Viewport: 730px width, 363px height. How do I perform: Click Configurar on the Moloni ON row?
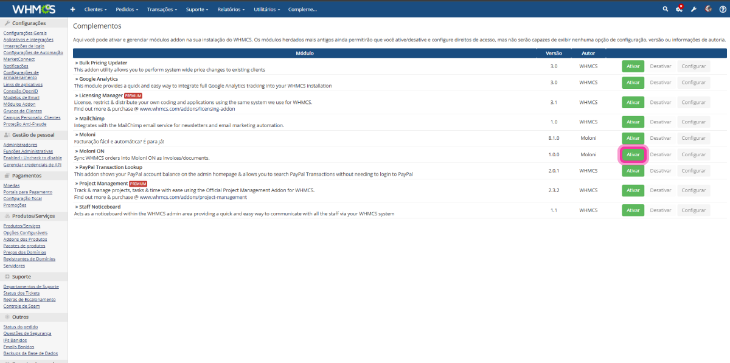point(693,154)
